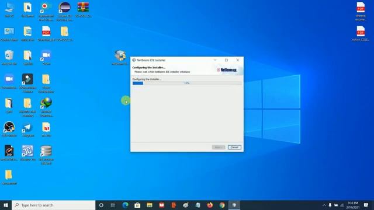Click the NetBeans IDE Installer title bar icon
The height and width of the screenshot is (210, 374).
tap(134, 60)
